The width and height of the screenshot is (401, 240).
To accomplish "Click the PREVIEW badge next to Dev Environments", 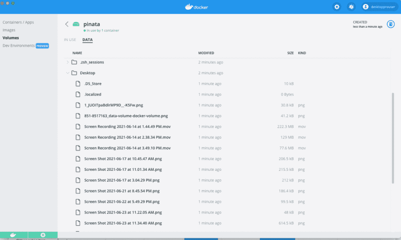I will click(42, 45).
